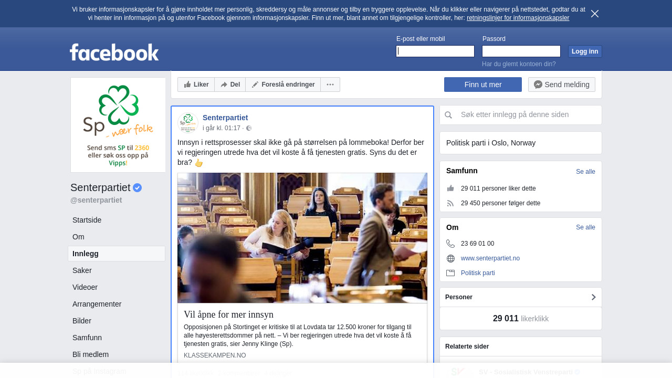Open the three-dots more options menu
This screenshot has height=378, width=672.
(x=330, y=85)
